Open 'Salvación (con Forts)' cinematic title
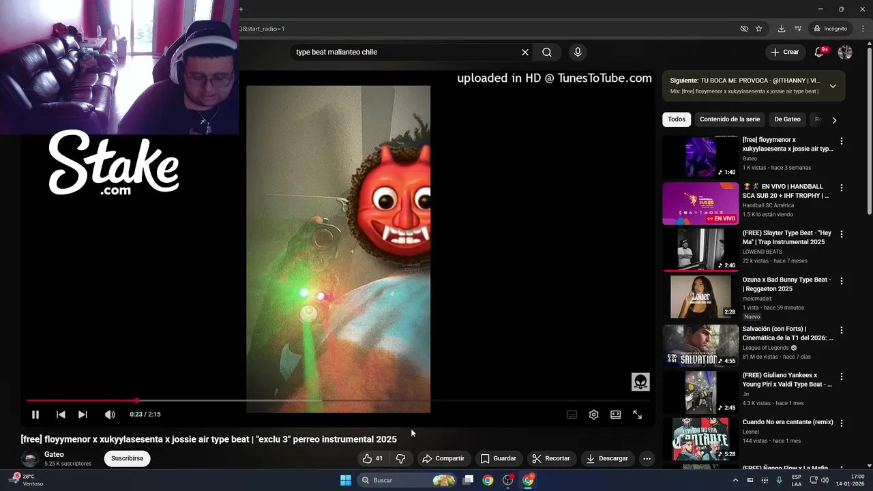Screen dimensions: 873x491 (787, 333)
